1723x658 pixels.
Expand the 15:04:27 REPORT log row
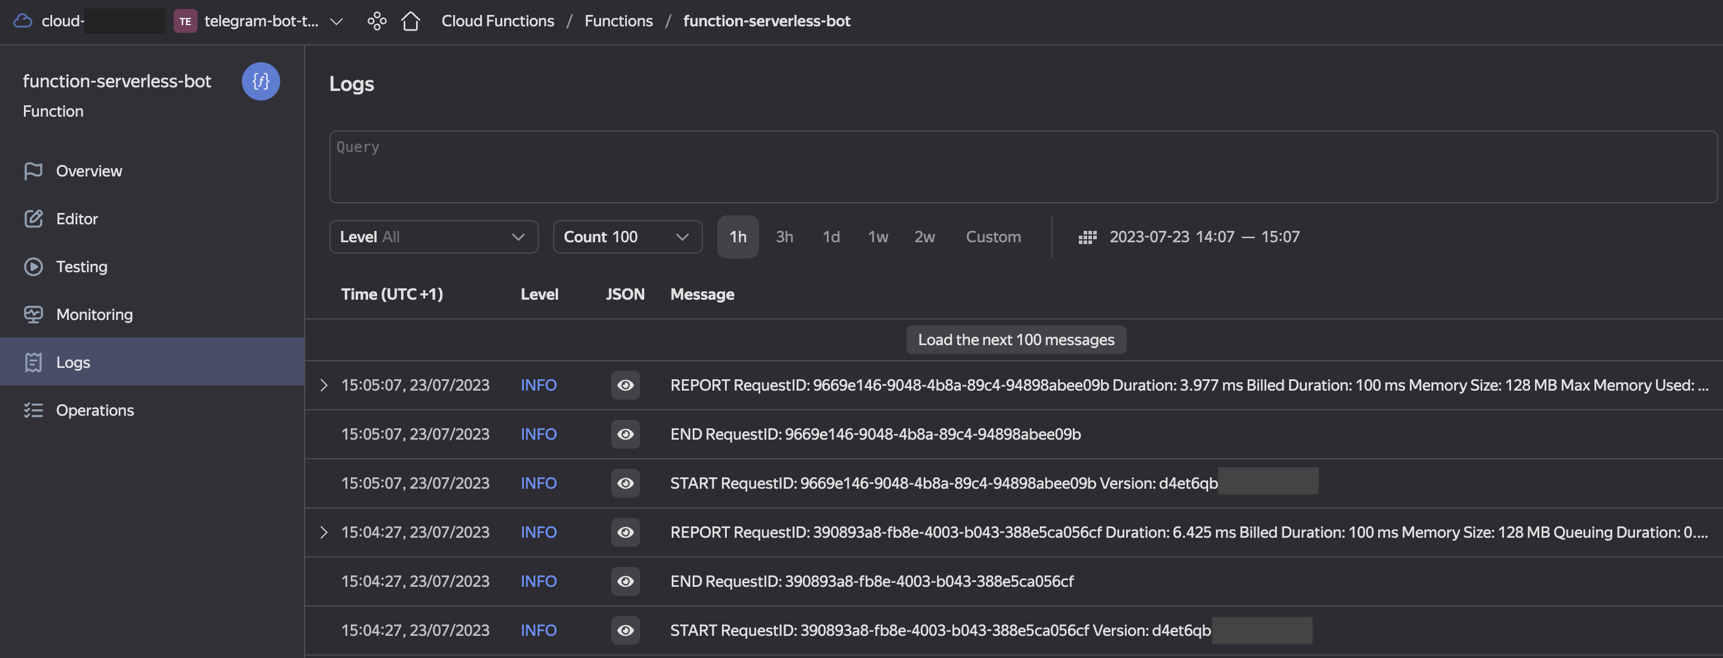coord(324,532)
